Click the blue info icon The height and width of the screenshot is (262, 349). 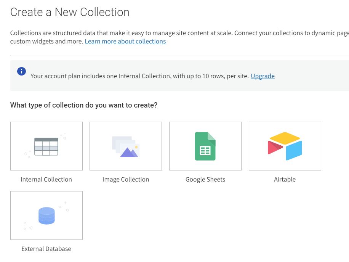click(x=21, y=71)
